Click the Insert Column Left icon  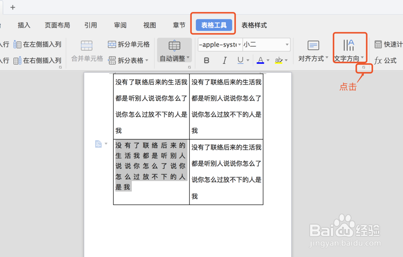pos(18,44)
